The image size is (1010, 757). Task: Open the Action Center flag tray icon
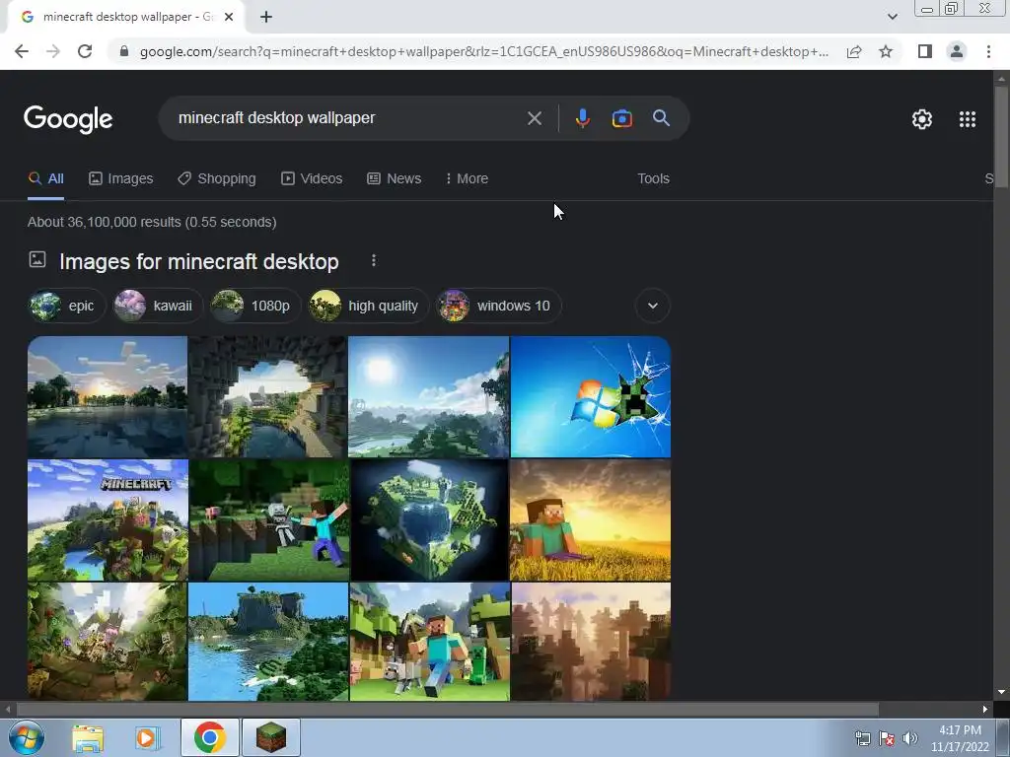pyautogui.click(x=887, y=738)
